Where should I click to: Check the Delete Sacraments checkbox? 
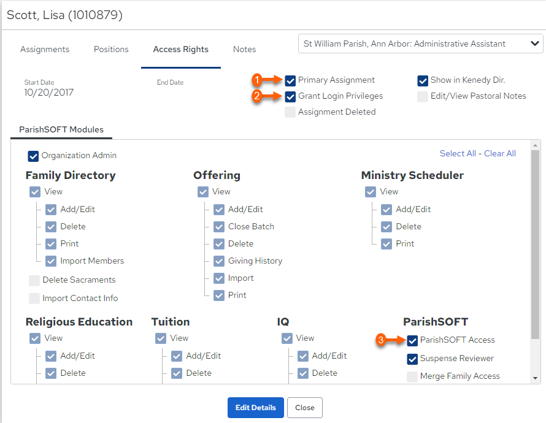coord(34,280)
